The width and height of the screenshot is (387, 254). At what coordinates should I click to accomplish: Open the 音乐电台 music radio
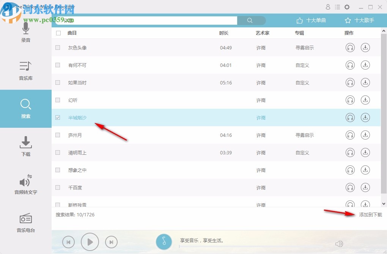[x=25, y=223]
